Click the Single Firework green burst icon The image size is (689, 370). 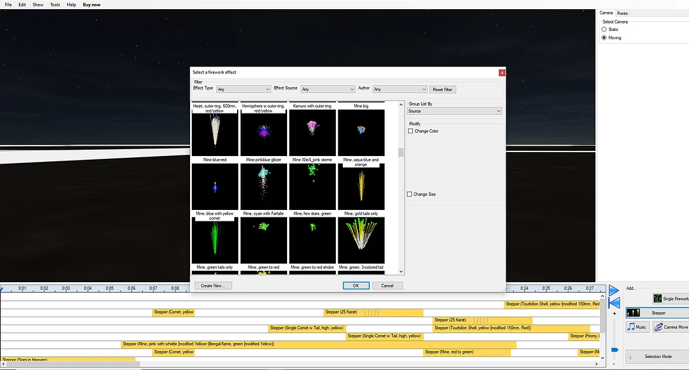click(657, 298)
